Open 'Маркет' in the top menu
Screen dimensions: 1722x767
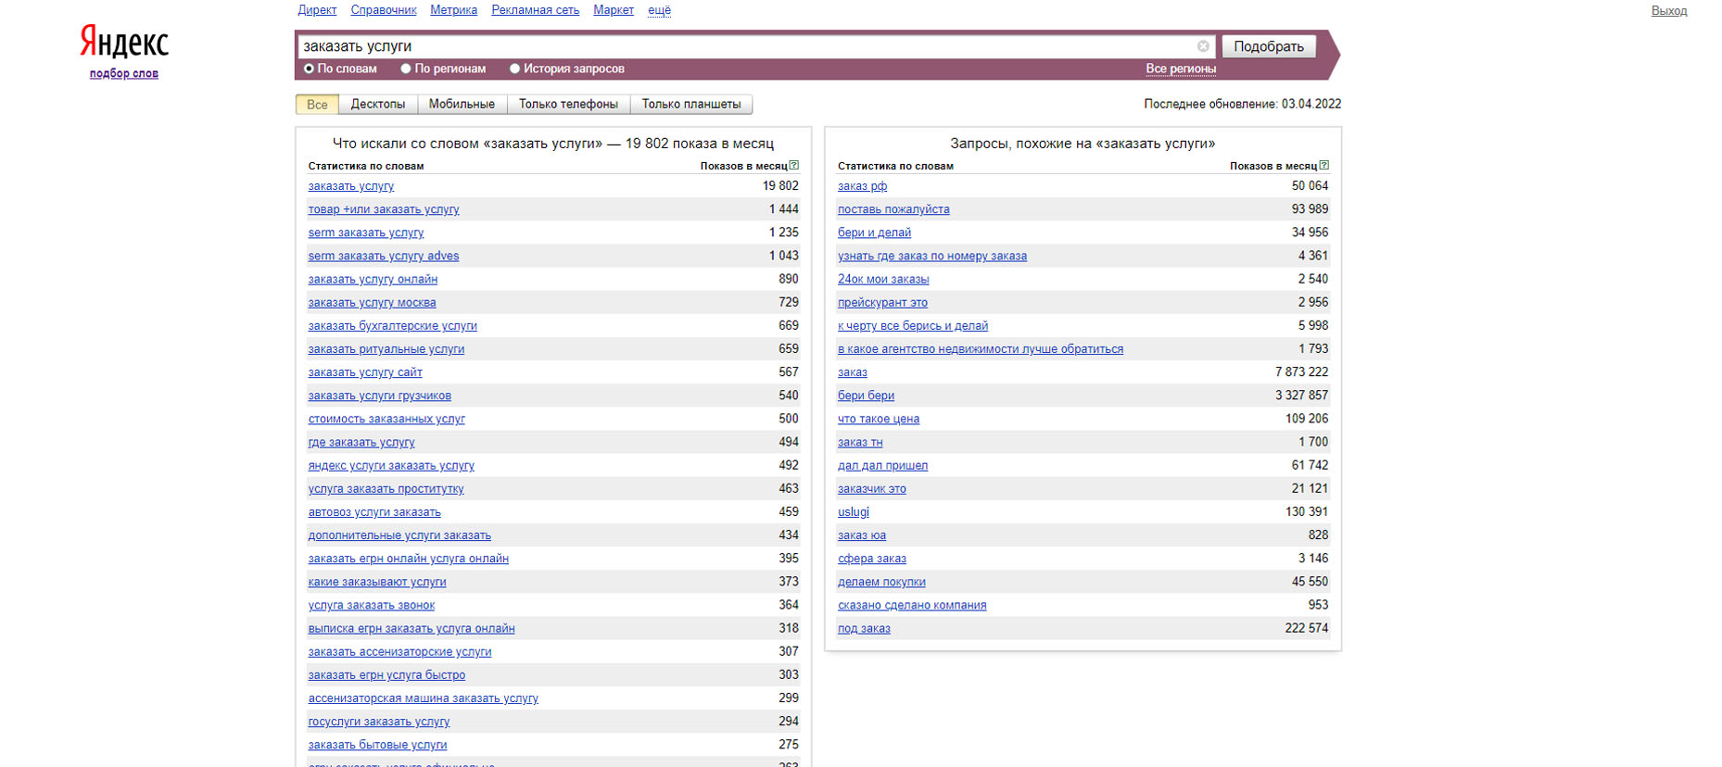coord(614,10)
